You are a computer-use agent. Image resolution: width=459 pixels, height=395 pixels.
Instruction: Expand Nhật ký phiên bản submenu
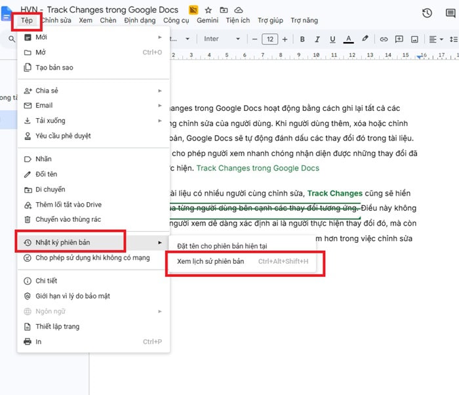click(93, 243)
